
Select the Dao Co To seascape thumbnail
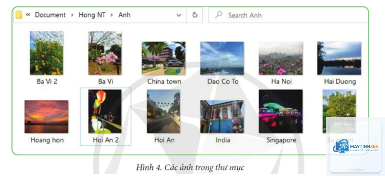point(222,58)
